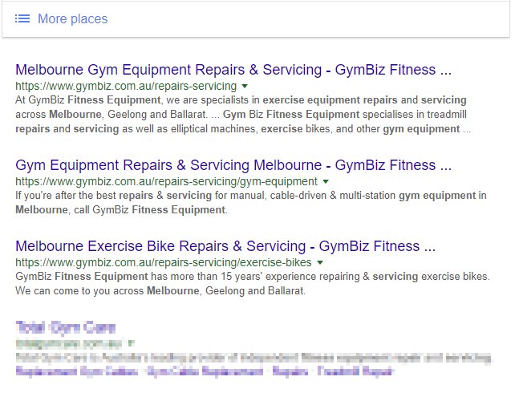Screen dimensions: 515x397
Task: Open Gym Equipment Repairs & Servicing Melbourne result
Action: pyautogui.click(x=233, y=166)
